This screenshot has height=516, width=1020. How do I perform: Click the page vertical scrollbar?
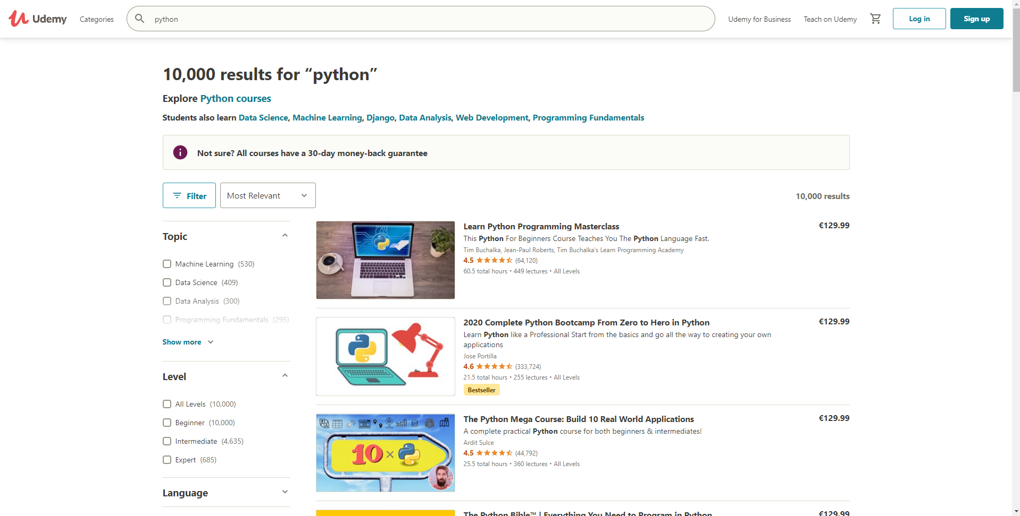tap(1016, 265)
